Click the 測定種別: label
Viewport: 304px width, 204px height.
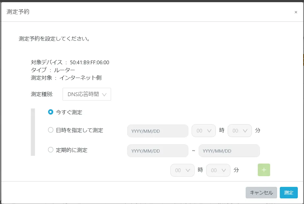[x=42, y=94]
